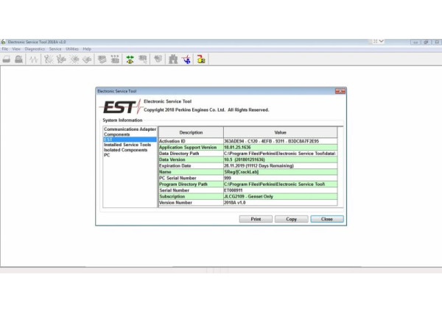Image resolution: width=442 pixels, height=313 pixels.
Task: Select Installed Service Tools in the list
Action: pyautogui.click(x=128, y=145)
